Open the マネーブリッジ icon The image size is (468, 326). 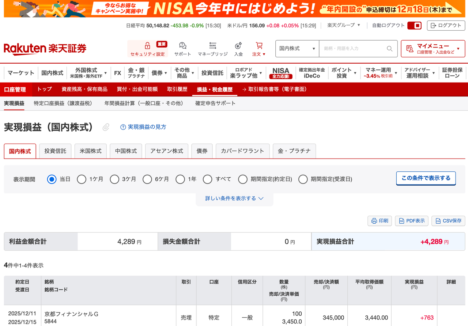[x=212, y=46]
